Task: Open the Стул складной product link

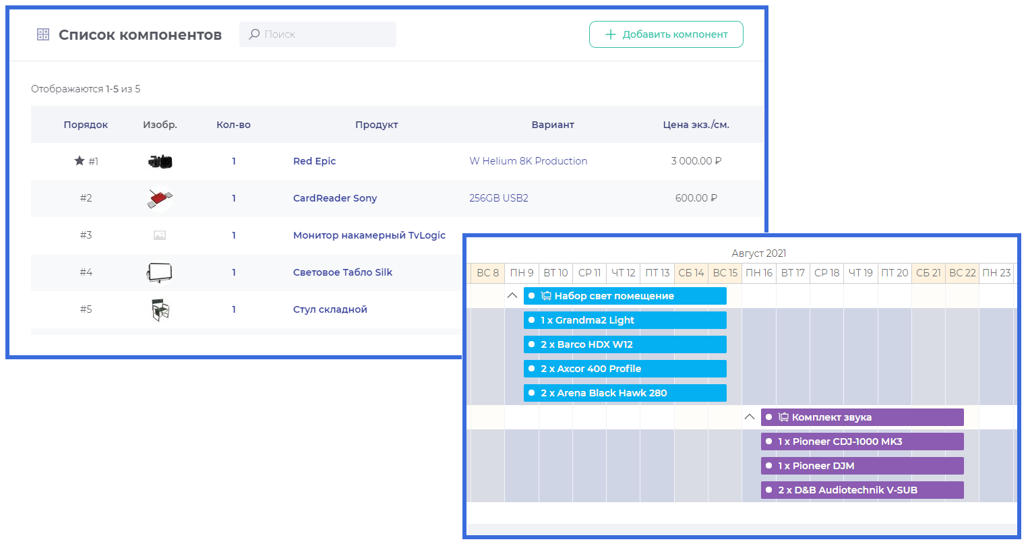Action: click(x=330, y=309)
